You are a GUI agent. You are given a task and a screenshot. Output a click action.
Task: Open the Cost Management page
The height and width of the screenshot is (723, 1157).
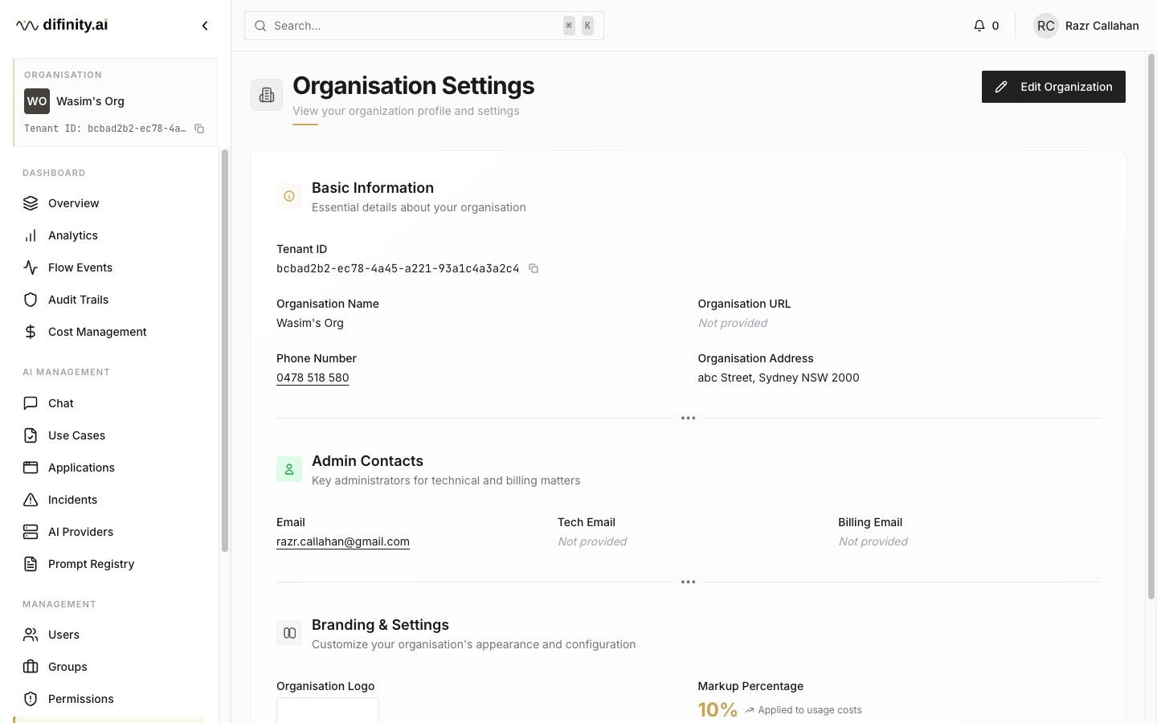[109, 332]
